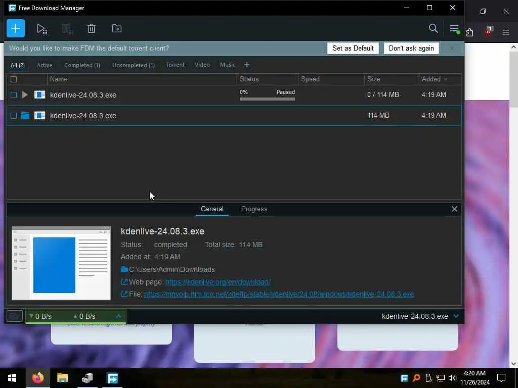Open the Firefox hamburger application menu

pyautogui.click(x=506, y=32)
